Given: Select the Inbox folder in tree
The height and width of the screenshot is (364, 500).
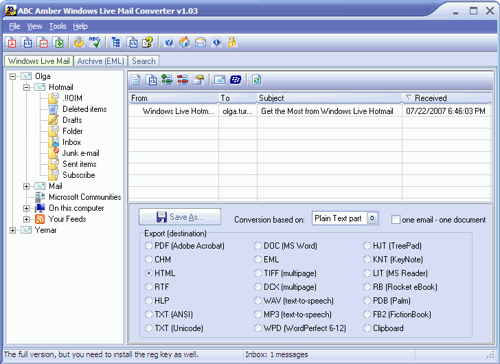Looking at the screenshot, I should (71, 142).
